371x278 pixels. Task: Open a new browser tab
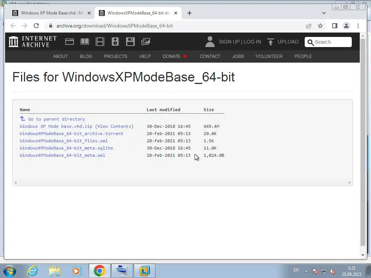pos(189,13)
